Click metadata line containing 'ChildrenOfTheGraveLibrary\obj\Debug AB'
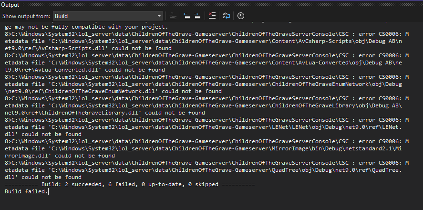This screenshot has height=210, width=423. [204, 105]
